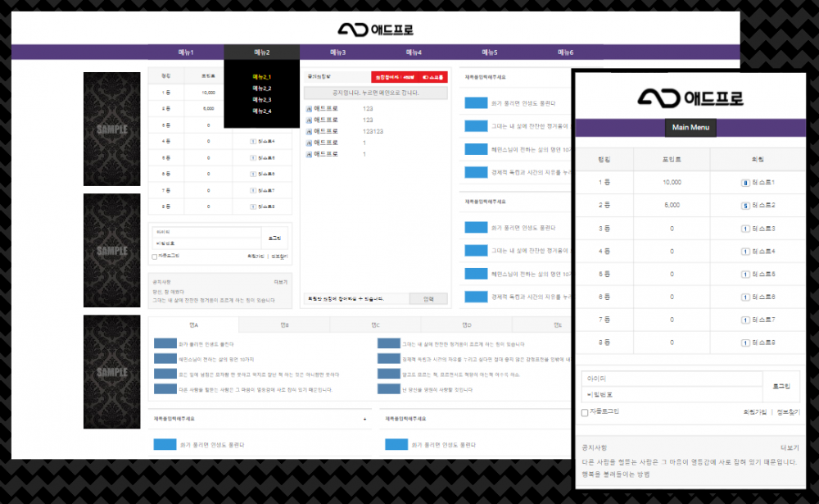819x504 pixels.
Task: Open 메뉴5 in the purple navigation bar
Action: [x=490, y=52]
